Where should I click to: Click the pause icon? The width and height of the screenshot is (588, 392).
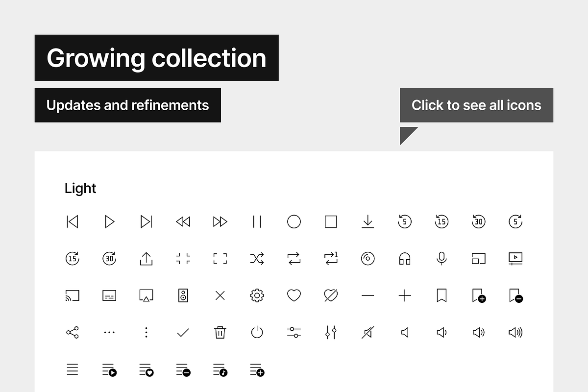click(x=257, y=221)
